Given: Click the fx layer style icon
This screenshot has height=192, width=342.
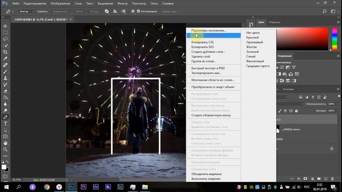Looking at the screenshot, I should point(299,179).
